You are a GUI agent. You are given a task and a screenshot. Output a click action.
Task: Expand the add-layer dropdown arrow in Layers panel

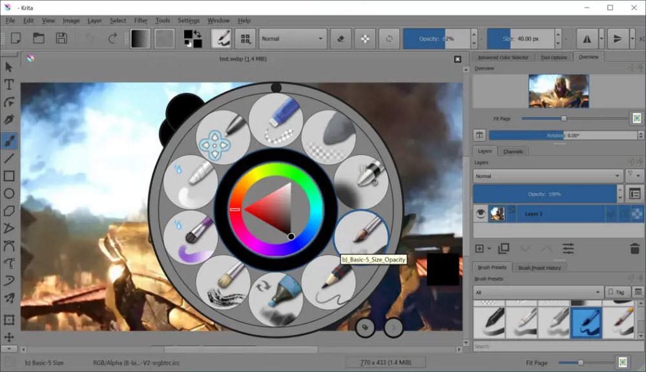coord(490,248)
